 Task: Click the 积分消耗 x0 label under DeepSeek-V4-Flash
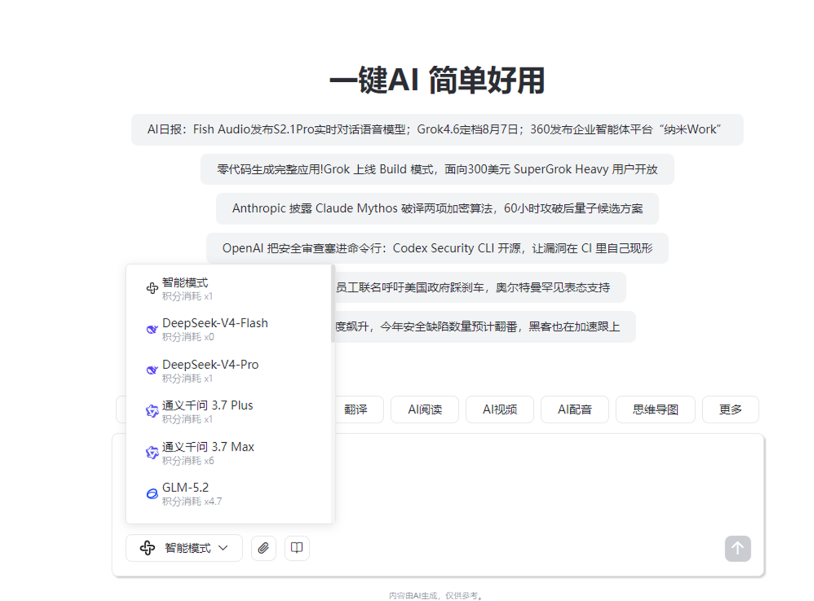coord(188,337)
